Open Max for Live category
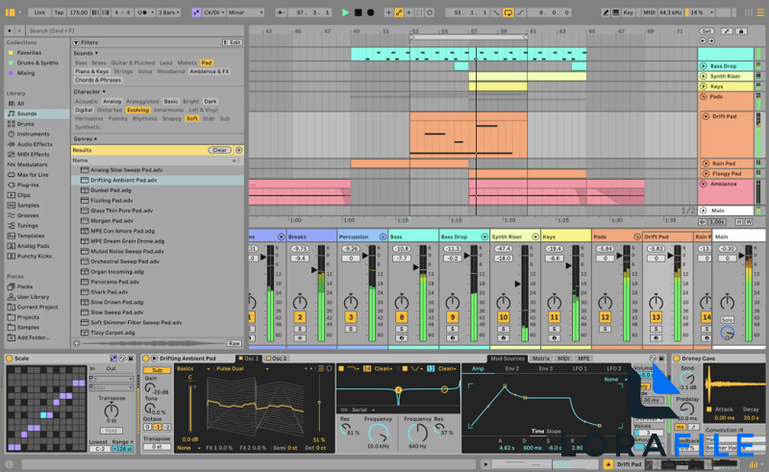Image resolution: width=769 pixels, height=472 pixels. point(33,175)
